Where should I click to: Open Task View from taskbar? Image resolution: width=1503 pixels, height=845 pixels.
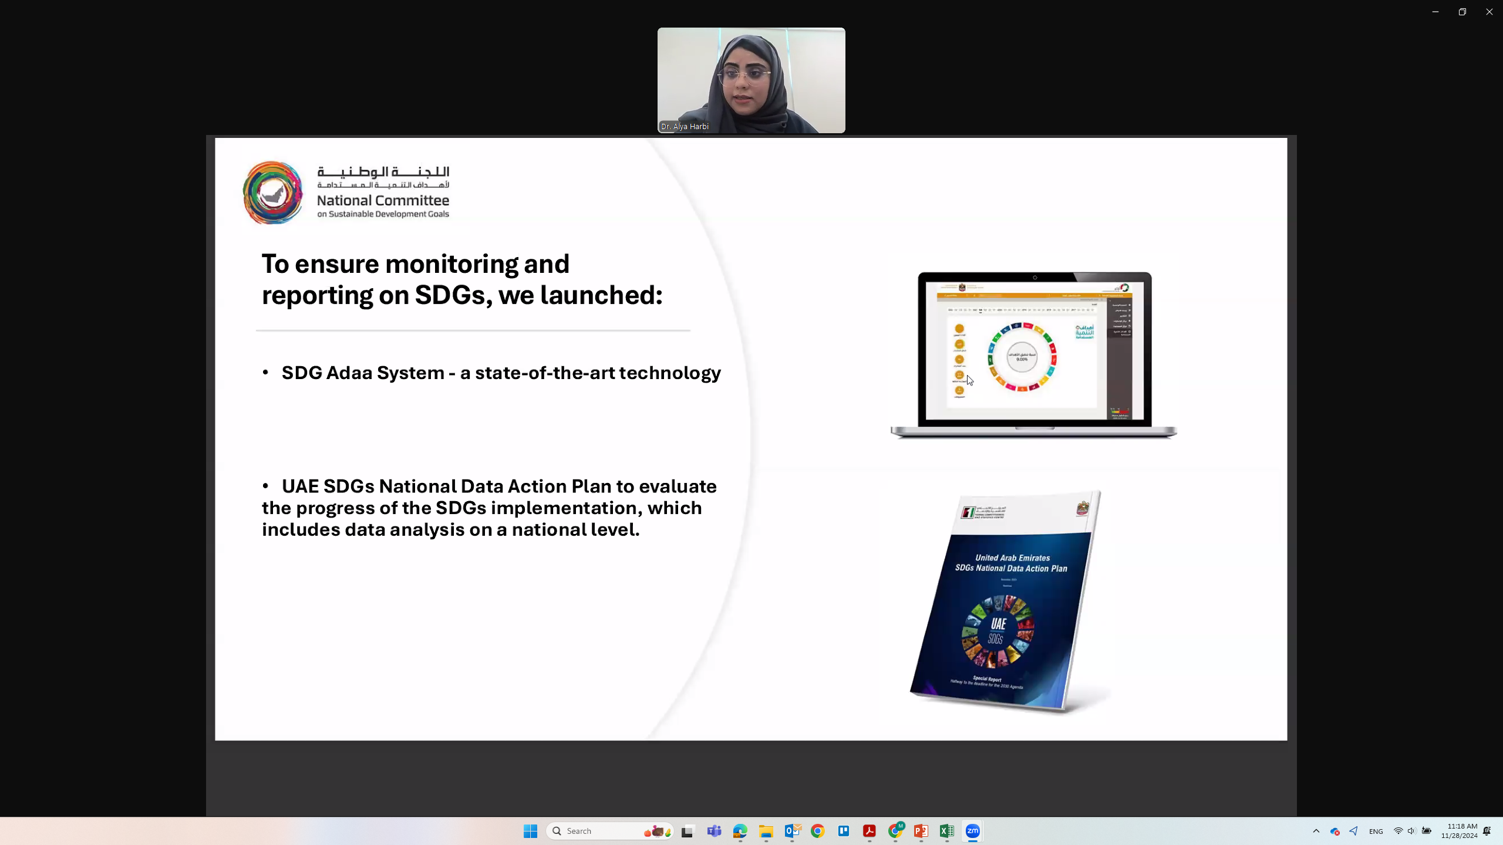tap(688, 831)
